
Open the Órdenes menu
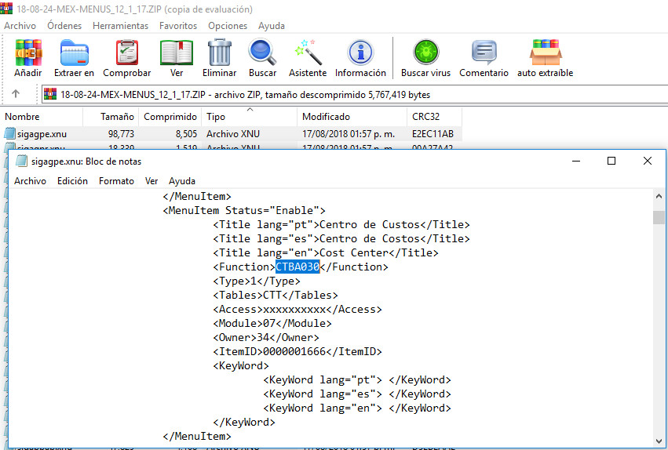(x=64, y=26)
